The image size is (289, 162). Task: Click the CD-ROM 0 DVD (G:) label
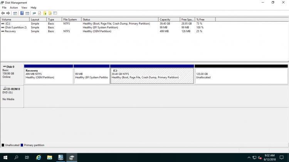click(x=12, y=96)
